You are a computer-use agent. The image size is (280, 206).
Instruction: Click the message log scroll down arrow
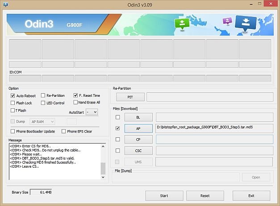click(103, 177)
